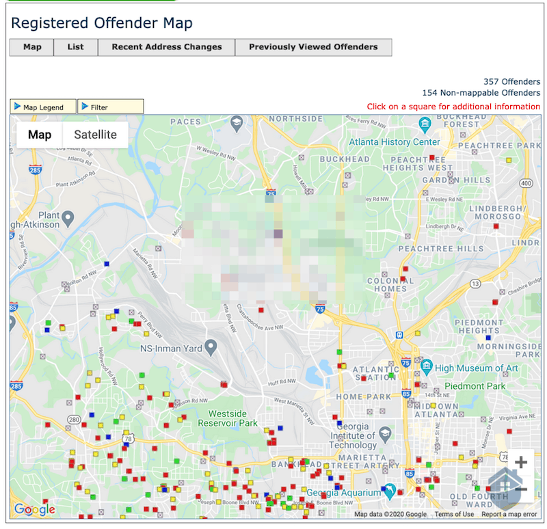Click the yellow square near Peachtree Park
The image size is (547, 529).
pos(509,161)
